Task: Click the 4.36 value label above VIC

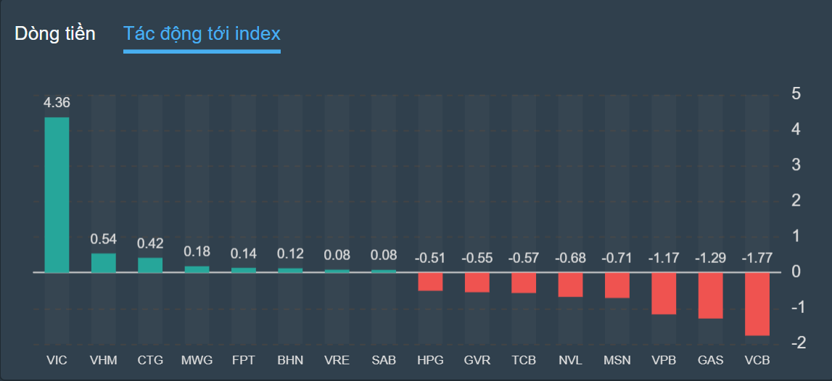Action: (57, 102)
